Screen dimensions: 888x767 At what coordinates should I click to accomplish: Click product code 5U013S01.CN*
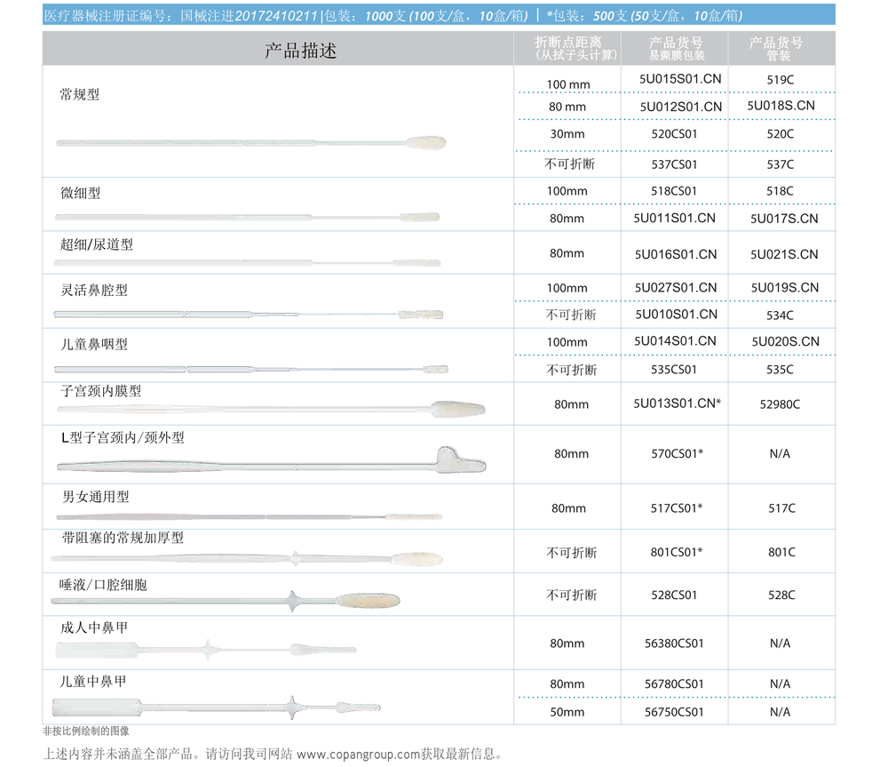(678, 403)
